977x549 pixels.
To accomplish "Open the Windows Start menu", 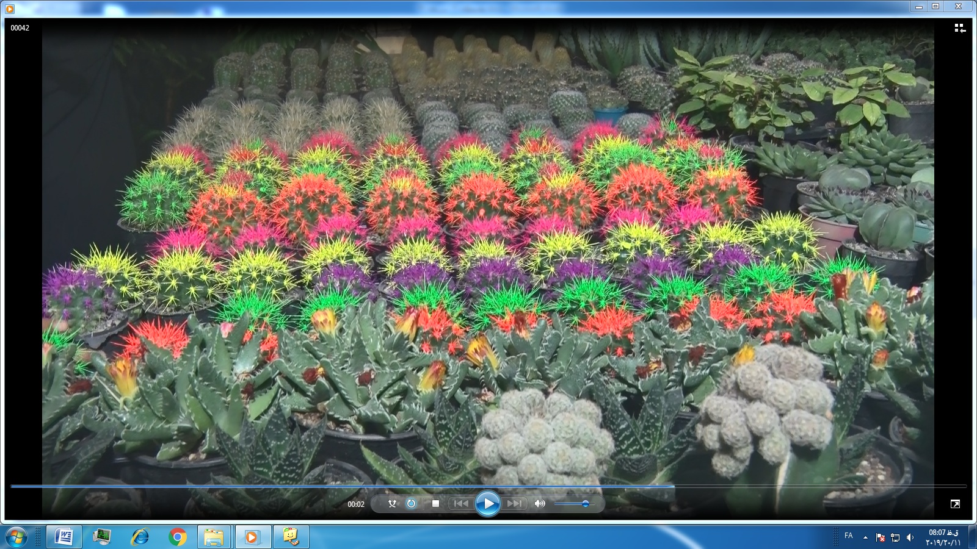I will 16,537.
